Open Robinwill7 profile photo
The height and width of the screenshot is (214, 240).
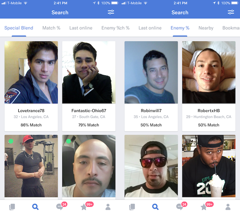tap(151, 72)
